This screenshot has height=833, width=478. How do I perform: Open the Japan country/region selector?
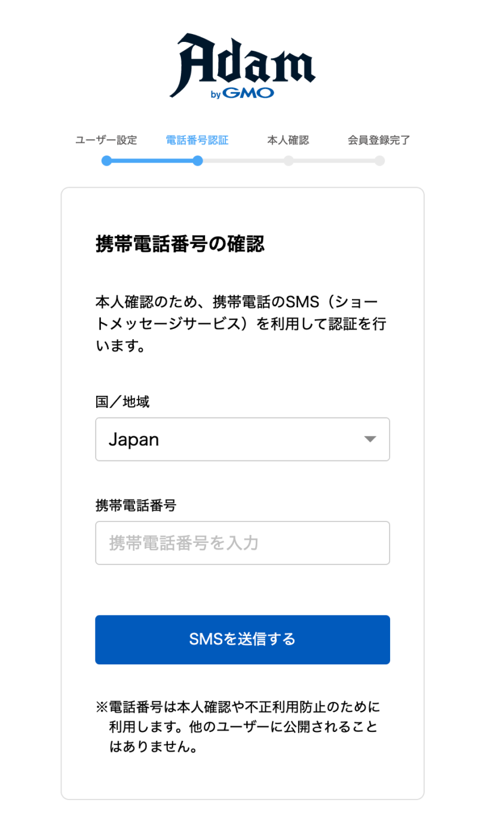[242, 440]
